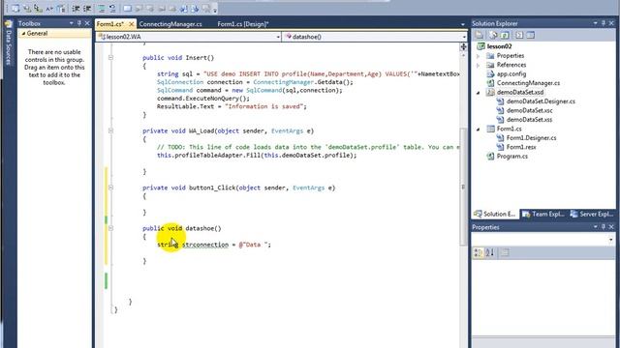Switch to the ConnectingManager.cs tab

point(170,24)
